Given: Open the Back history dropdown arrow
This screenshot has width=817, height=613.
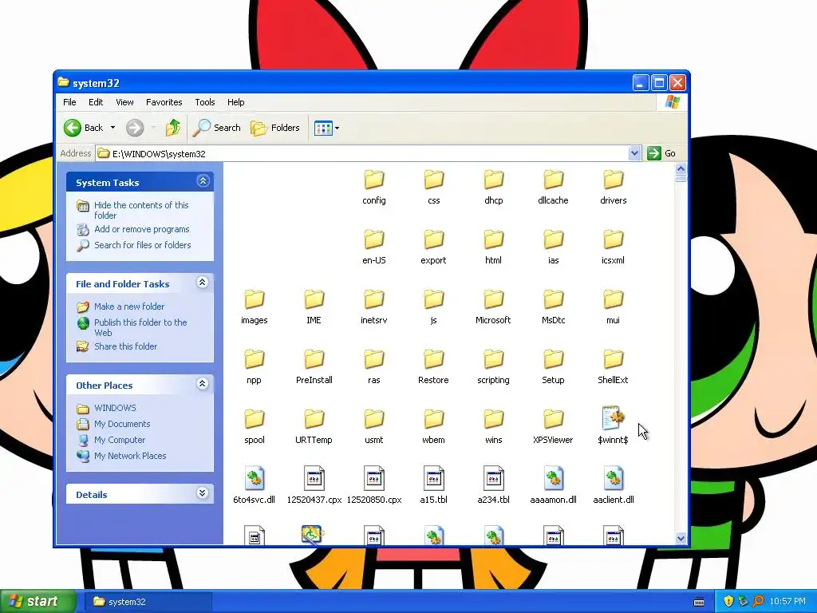Looking at the screenshot, I should tap(112, 128).
